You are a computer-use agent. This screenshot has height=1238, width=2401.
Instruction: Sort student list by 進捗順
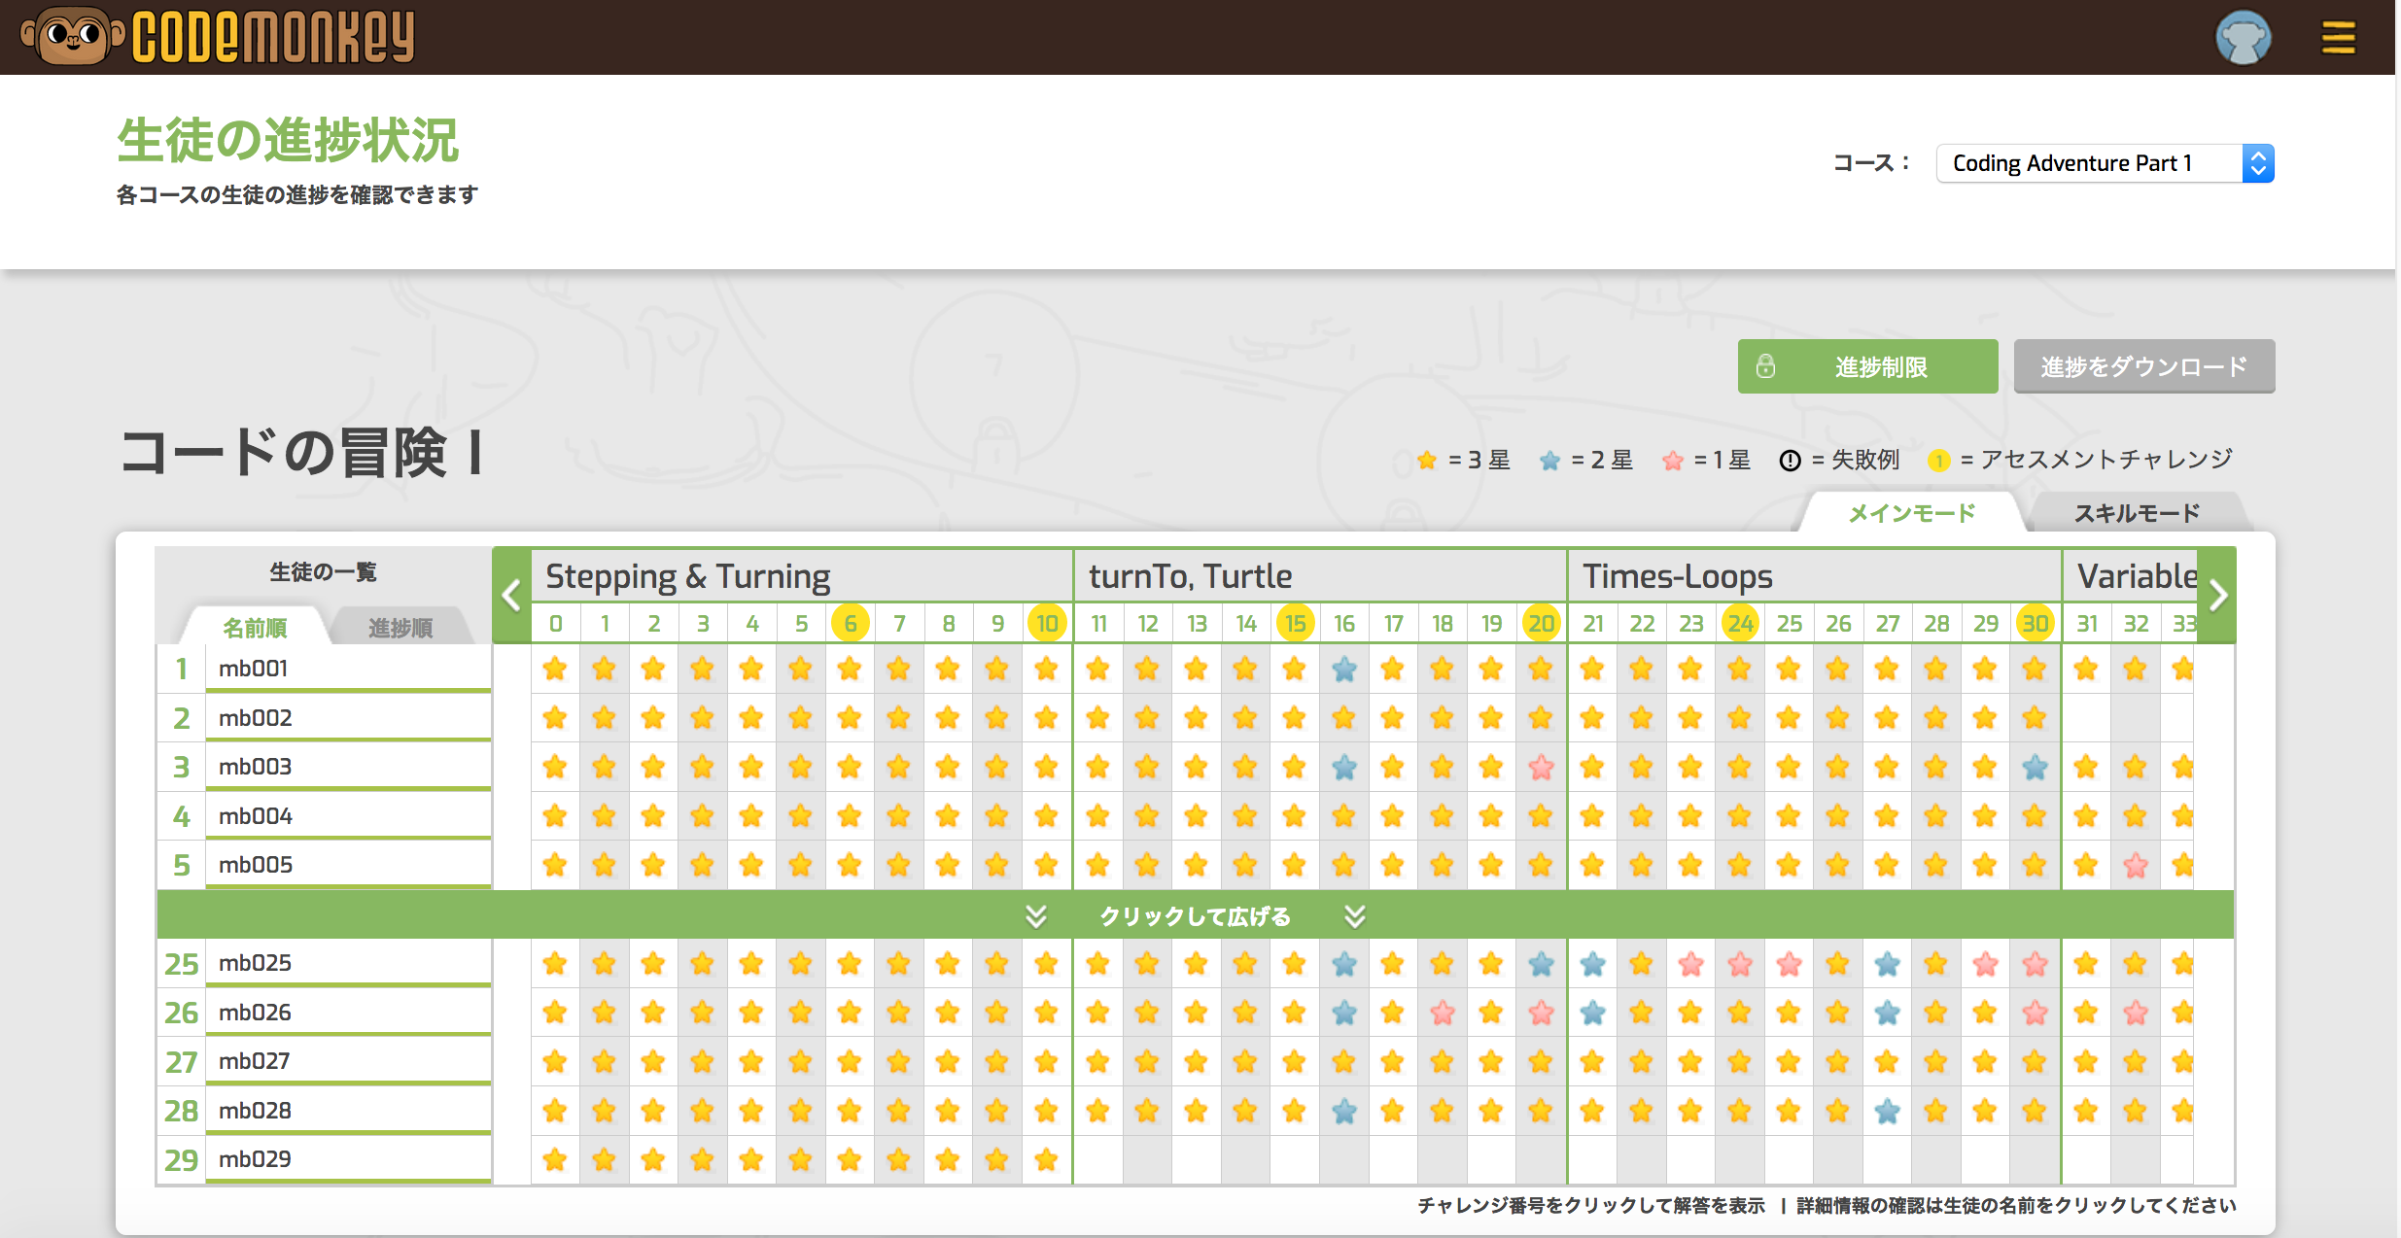(x=400, y=628)
